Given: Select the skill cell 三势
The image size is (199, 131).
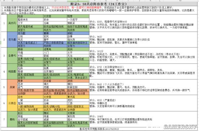Looking at the screenshot, I should [x=78, y=103].
